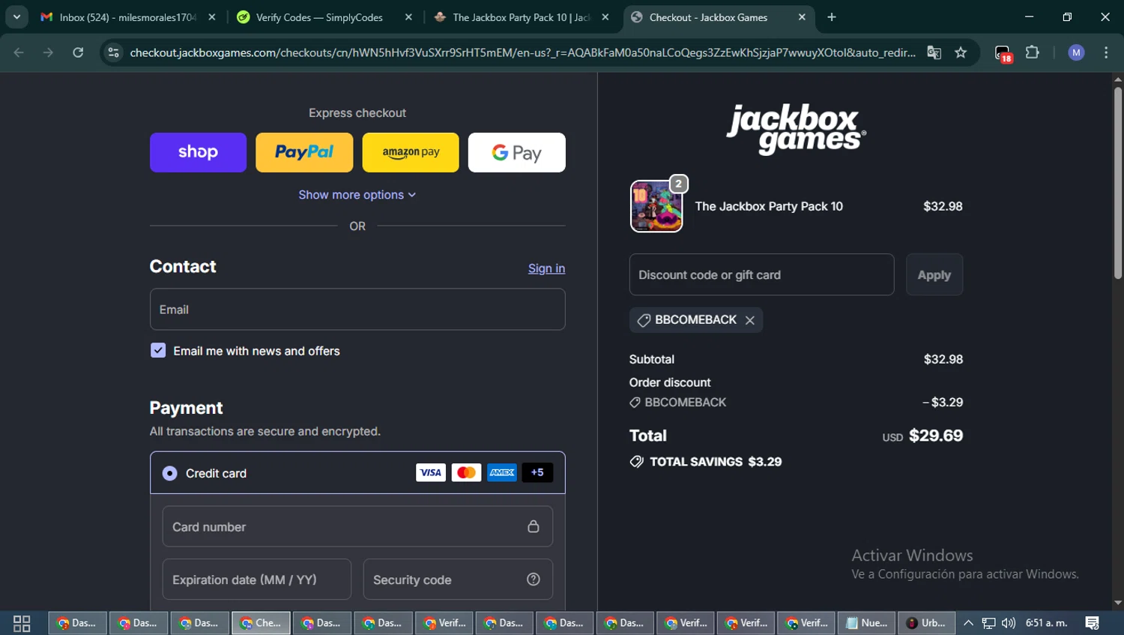Open Windows notification center
1124x635 pixels.
(1093, 623)
